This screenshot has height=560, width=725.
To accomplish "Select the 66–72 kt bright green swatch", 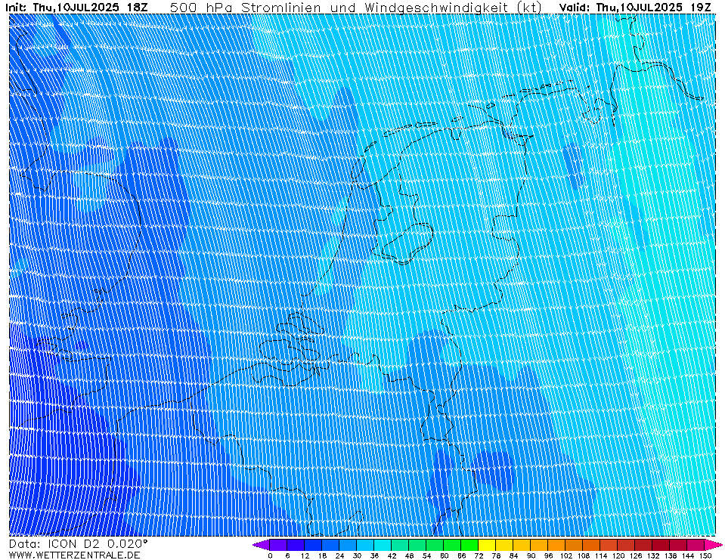I will tap(469, 545).
